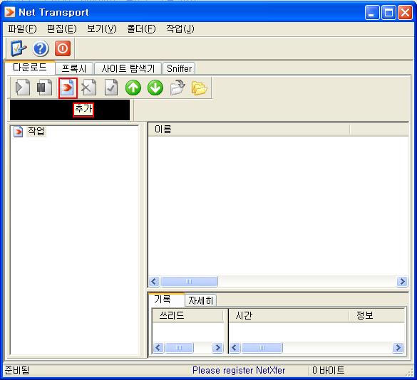417x380 pixels.
Task: Click the red power exit icon
Action: (x=63, y=48)
